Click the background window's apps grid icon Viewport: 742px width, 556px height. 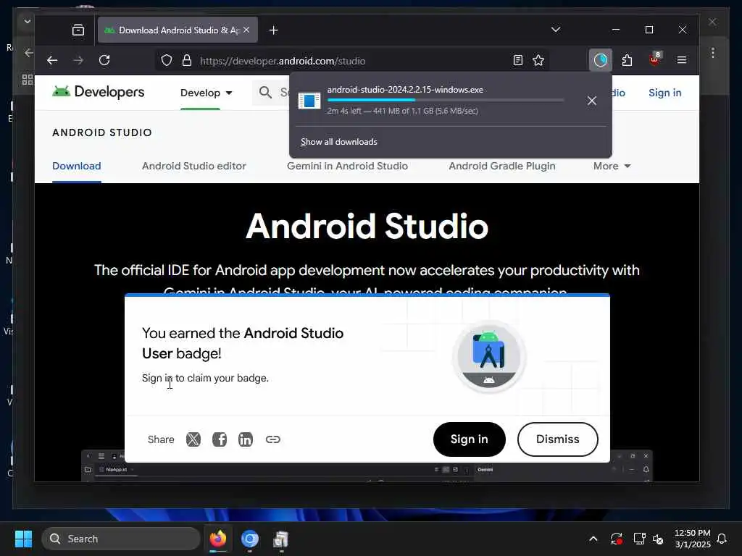tap(28, 80)
